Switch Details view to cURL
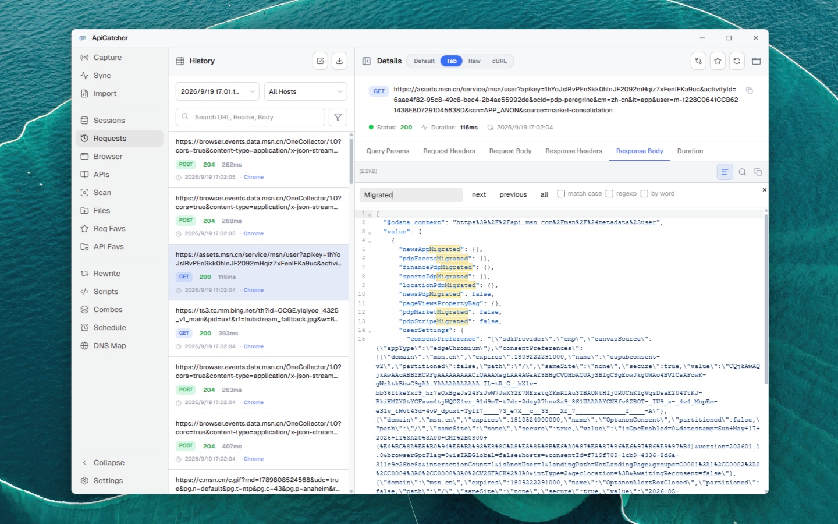Image resolution: width=838 pixels, height=524 pixels. [499, 61]
